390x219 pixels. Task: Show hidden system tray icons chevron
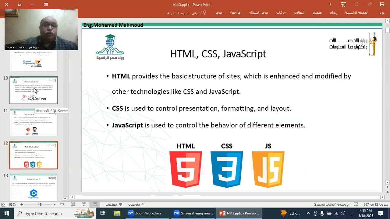308,213
